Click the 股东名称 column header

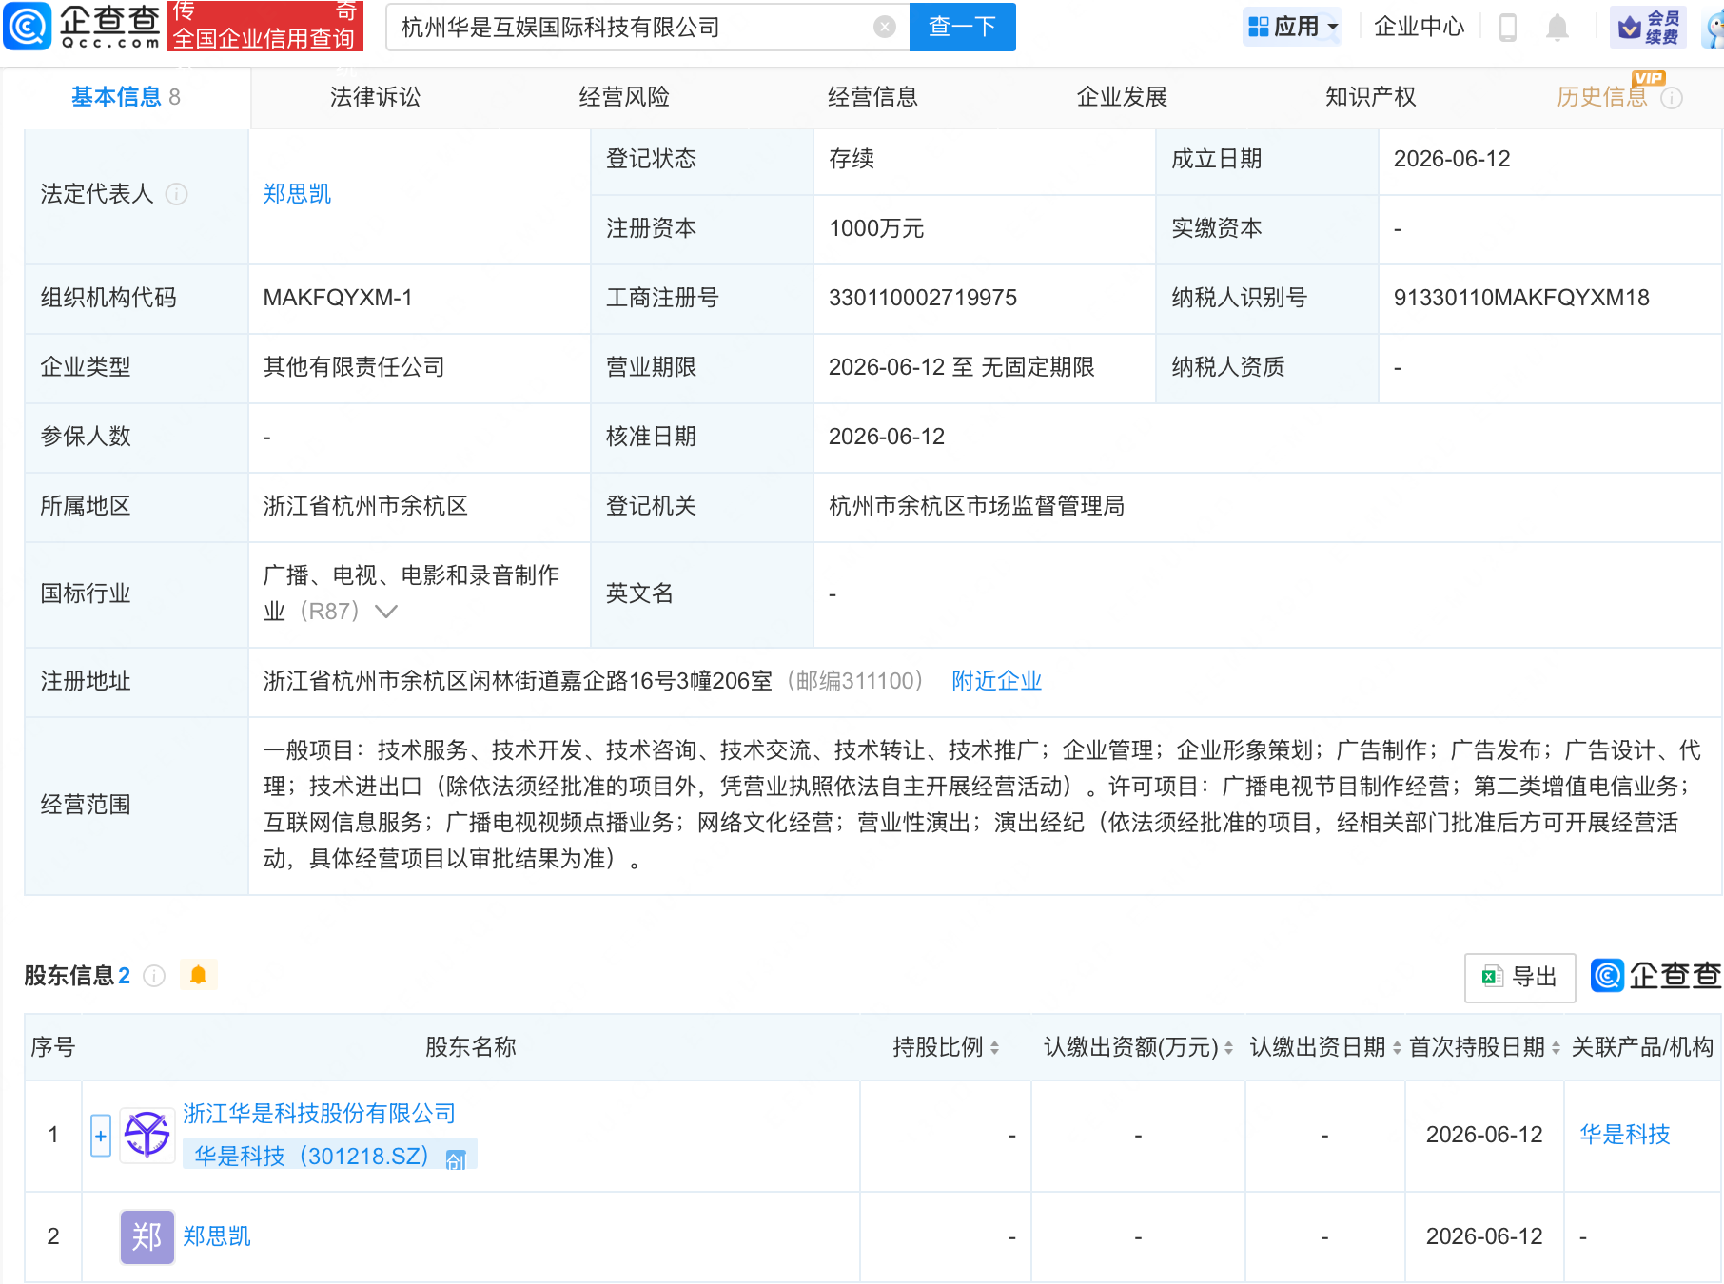pyautogui.click(x=471, y=1047)
